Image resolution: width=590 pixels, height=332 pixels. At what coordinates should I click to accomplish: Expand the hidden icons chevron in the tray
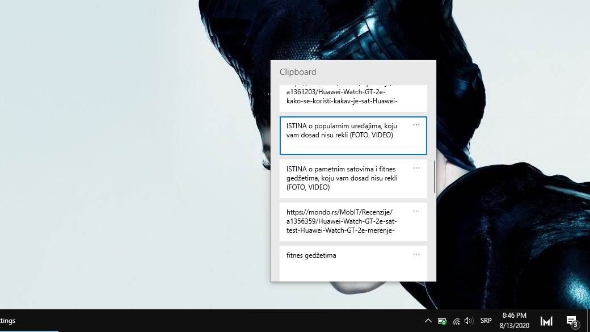(x=429, y=321)
